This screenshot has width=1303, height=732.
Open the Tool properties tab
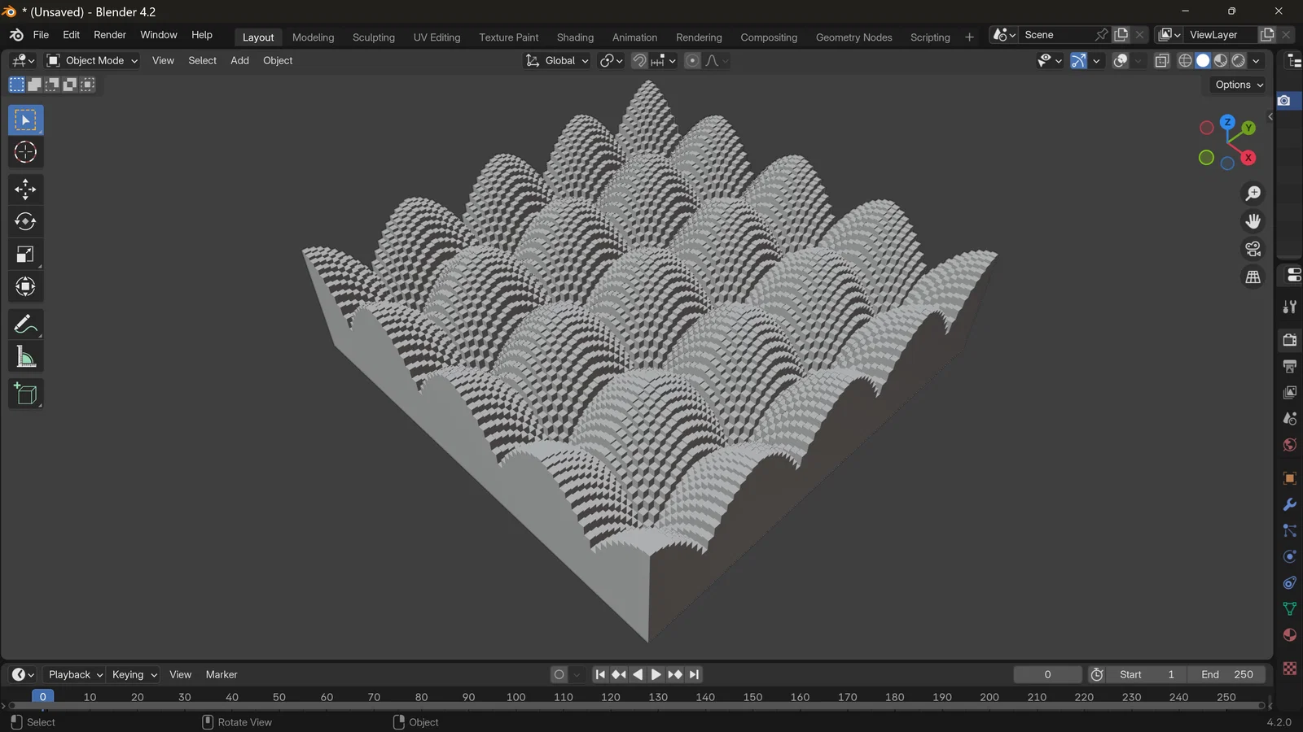1290,307
